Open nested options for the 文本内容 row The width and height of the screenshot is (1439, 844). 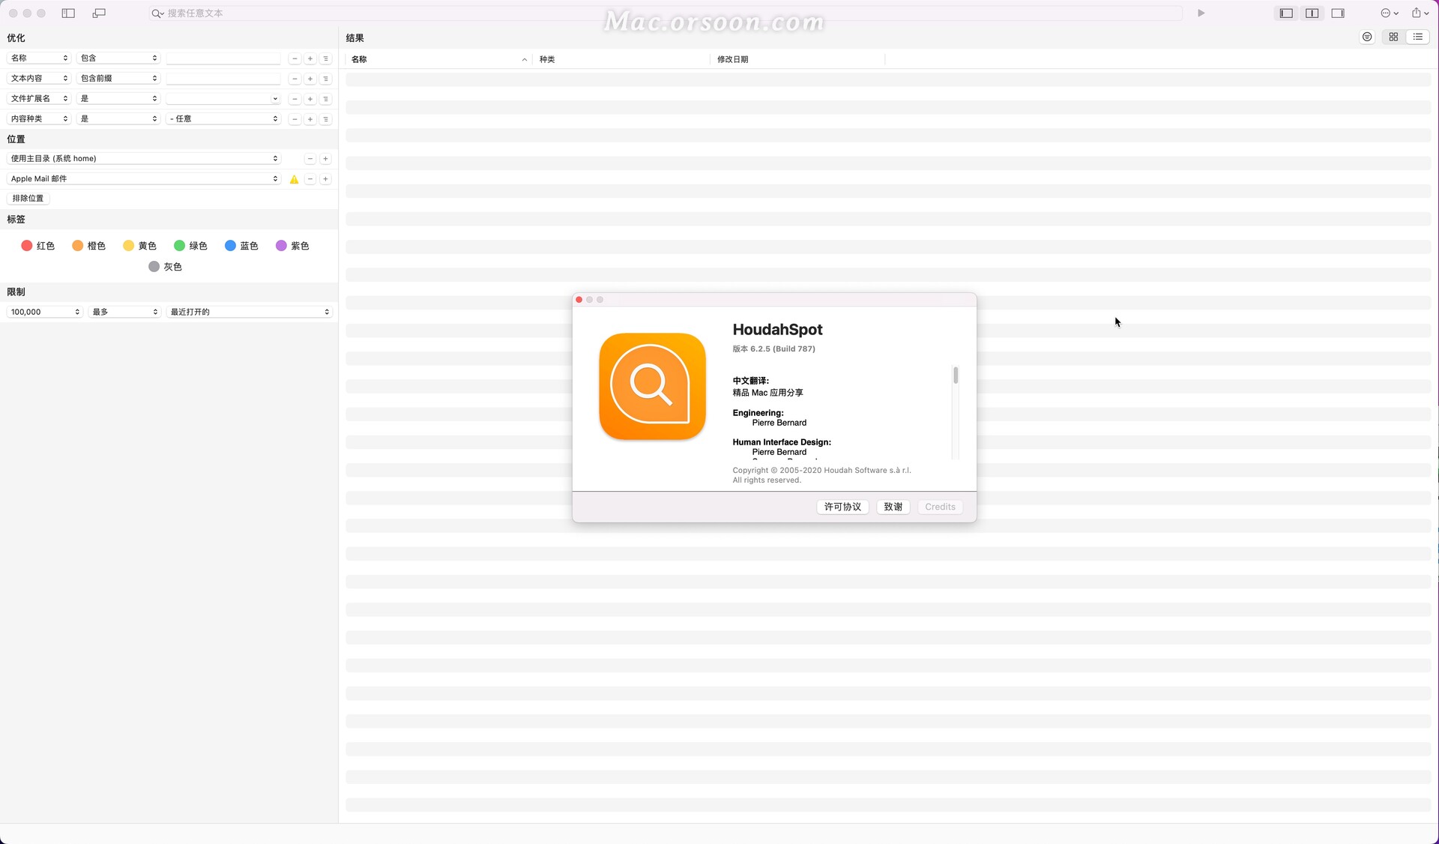pyautogui.click(x=326, y=79)
